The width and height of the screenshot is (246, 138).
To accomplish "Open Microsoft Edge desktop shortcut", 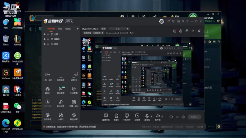I will [x=6, y=126].
